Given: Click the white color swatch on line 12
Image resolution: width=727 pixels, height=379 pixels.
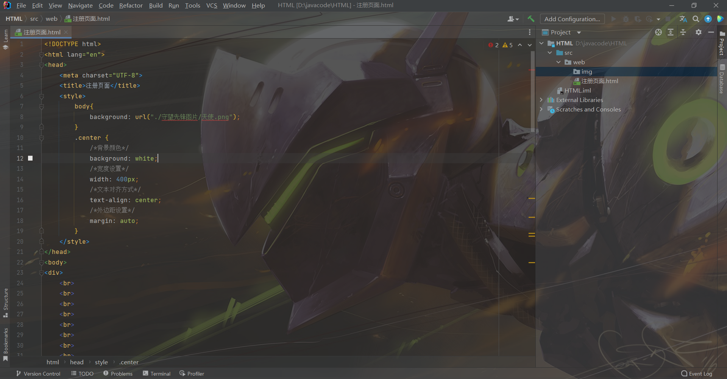Looking at the screenshot, I should (x=30, y=158).
